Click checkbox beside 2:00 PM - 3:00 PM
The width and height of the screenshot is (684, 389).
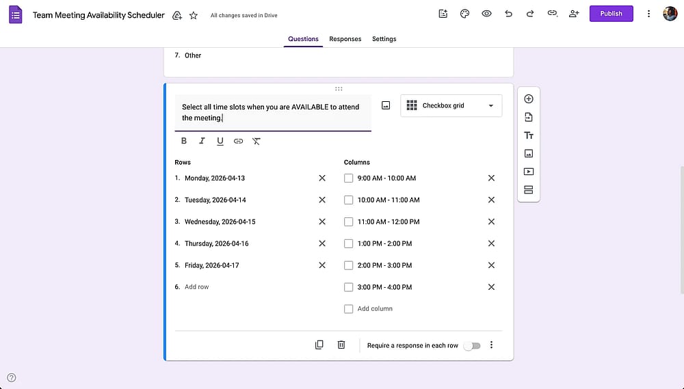349,265
